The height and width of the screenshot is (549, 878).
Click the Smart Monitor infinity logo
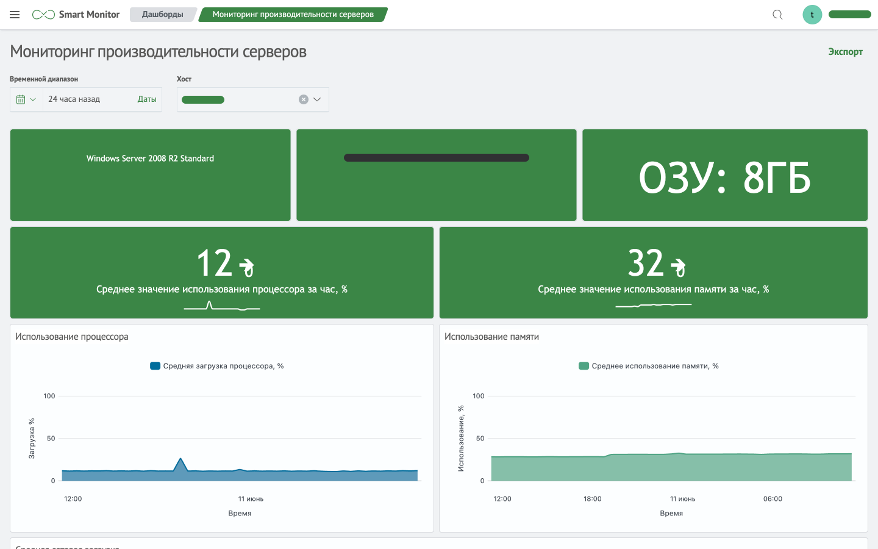[43, 15]
